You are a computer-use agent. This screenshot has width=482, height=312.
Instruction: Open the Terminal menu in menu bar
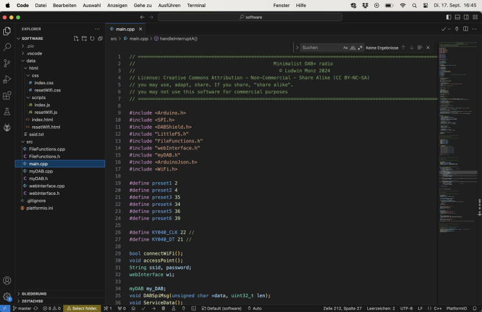[x=196, y=5]
